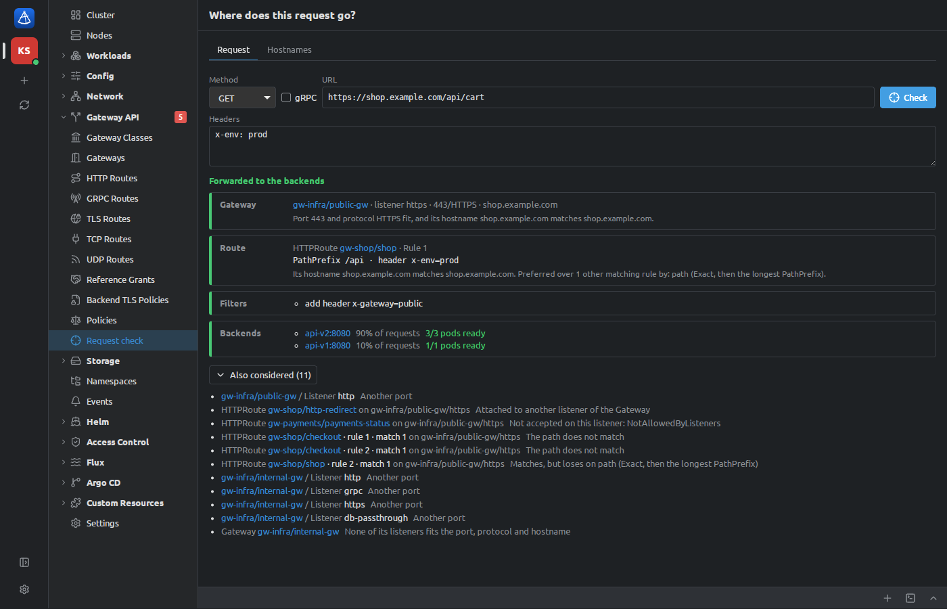Expand the Access Control tree group
This screenshot has height=609, width=947.
click(x=64, y=442)
